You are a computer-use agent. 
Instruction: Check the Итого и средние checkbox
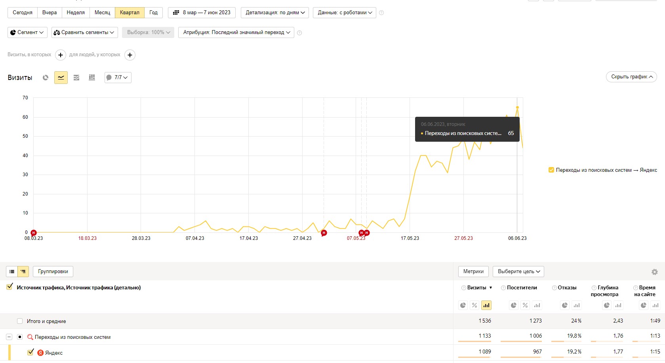pyautogui.click(x=20, y=321)
